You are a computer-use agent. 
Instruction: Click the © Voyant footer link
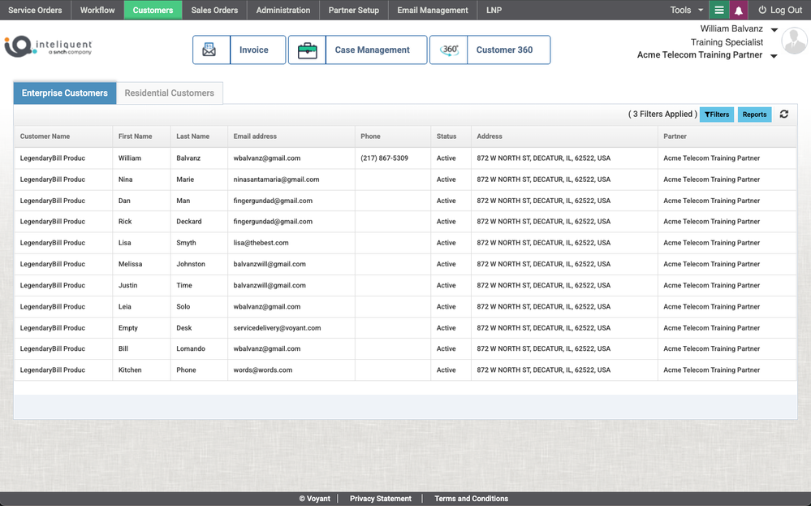(x=314, y=498)
